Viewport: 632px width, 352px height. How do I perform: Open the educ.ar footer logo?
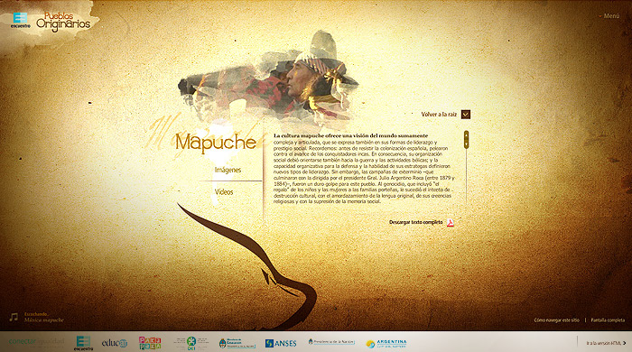(115, 343)
